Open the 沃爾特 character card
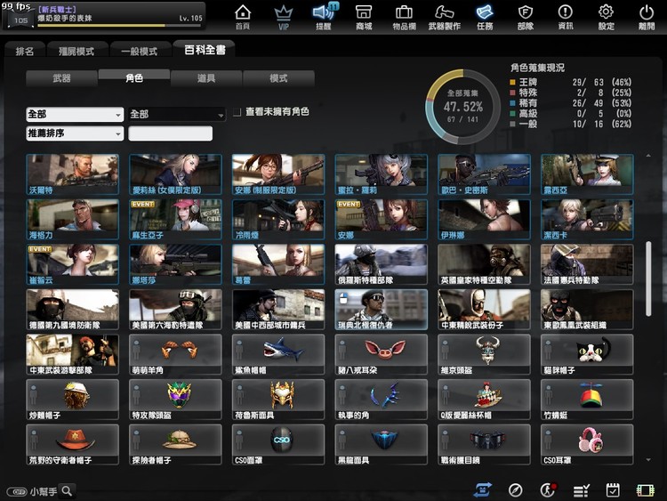667x501 pixels. tap(72, 174)
